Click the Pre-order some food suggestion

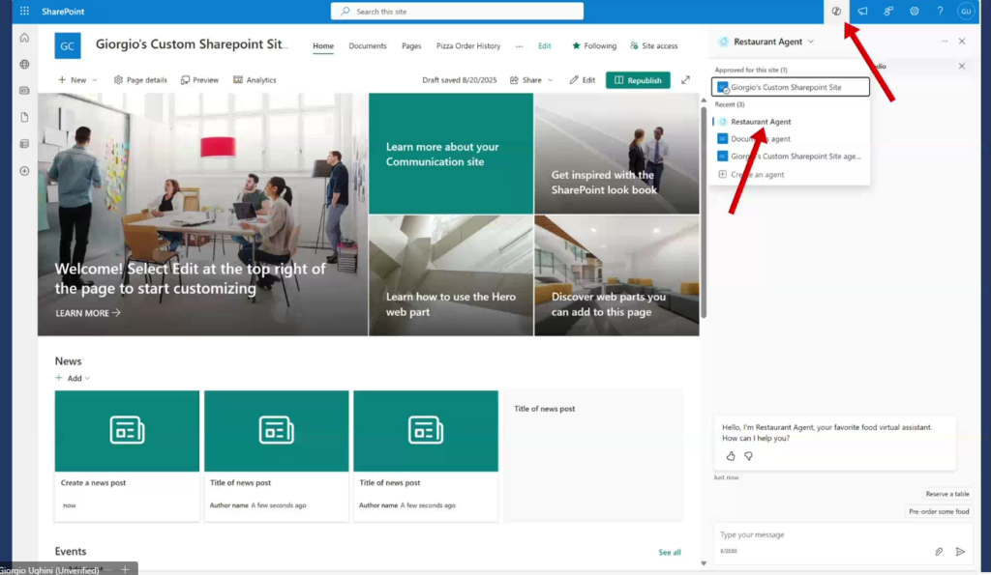pos(939,512)
